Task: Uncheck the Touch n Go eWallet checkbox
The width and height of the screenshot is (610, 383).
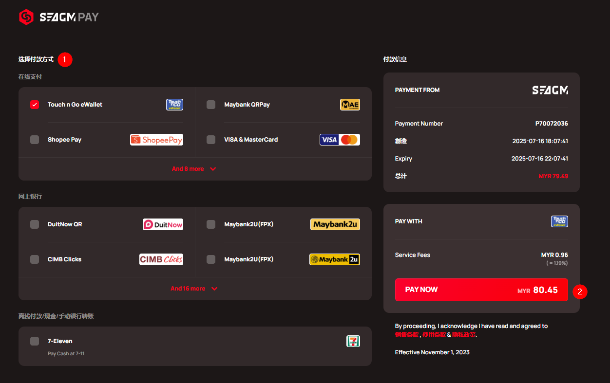Action: (x=35, y=105)
